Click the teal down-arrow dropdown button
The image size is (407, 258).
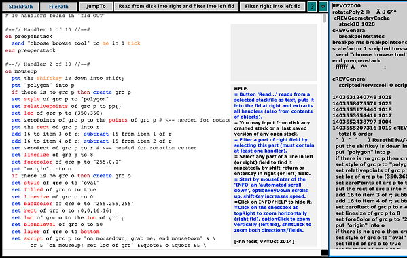click(323, 6)
